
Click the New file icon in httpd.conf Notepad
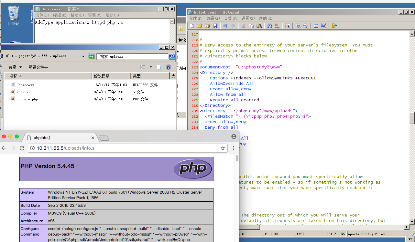tap(192, 26)
